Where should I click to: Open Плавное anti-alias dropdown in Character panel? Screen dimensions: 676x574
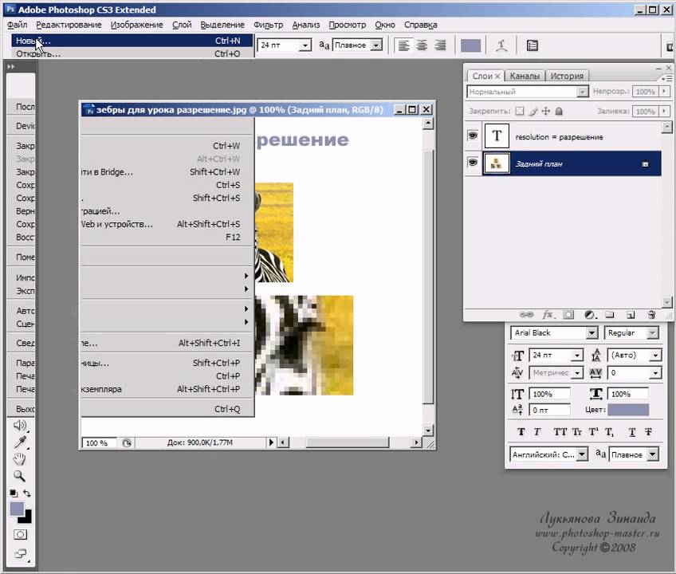click(x=653, y=454)
